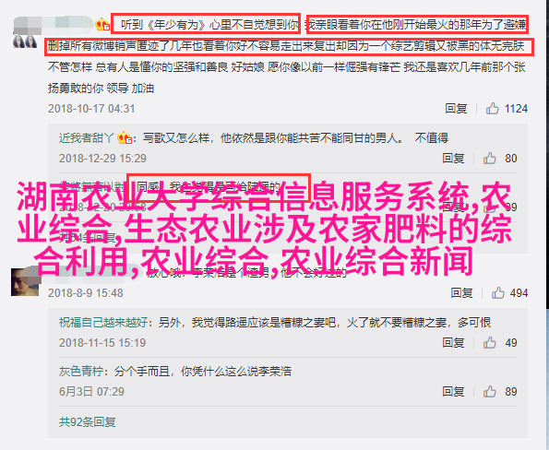The height and width of the screenshot is (450, 549).
Task: Click the crown badge by the blurred username
Action: 102,24
